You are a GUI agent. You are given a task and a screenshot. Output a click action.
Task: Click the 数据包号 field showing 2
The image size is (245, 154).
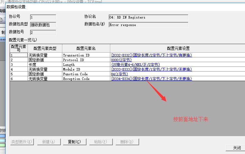click(x=43, y=33)
